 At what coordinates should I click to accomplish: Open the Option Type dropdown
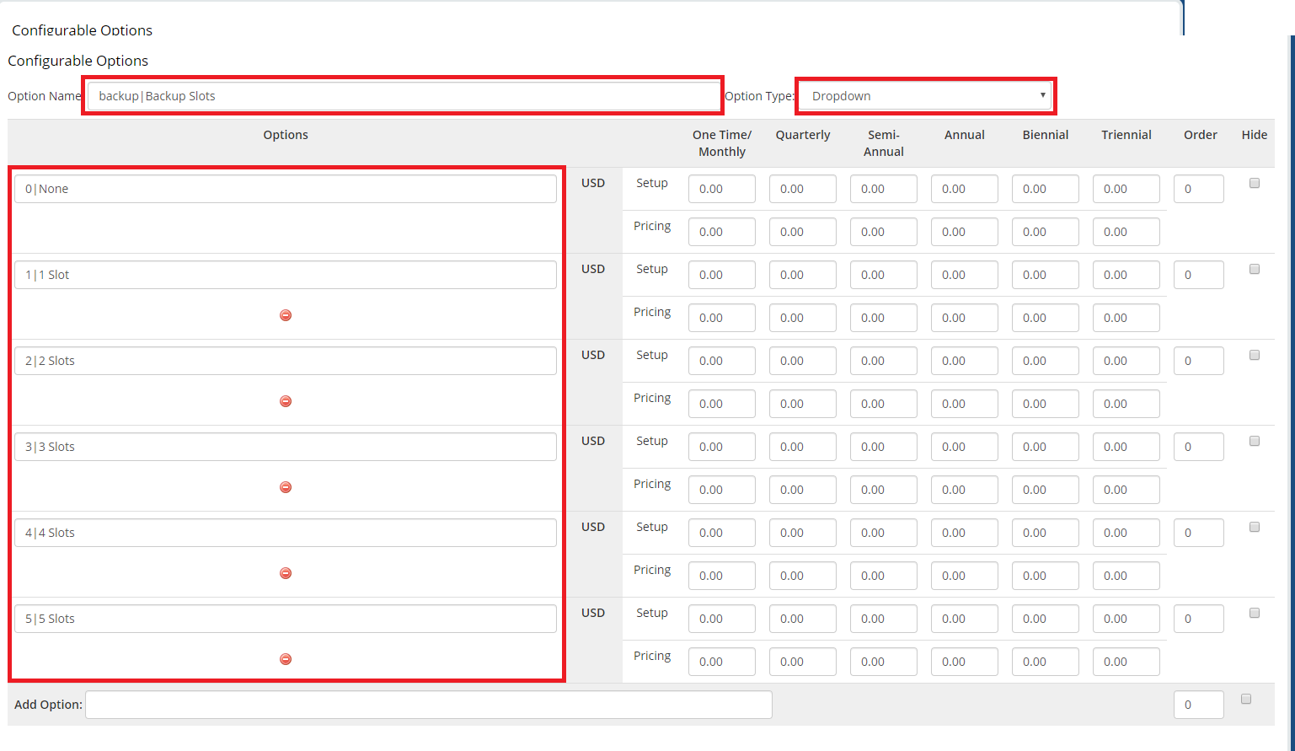click(925, 96)
